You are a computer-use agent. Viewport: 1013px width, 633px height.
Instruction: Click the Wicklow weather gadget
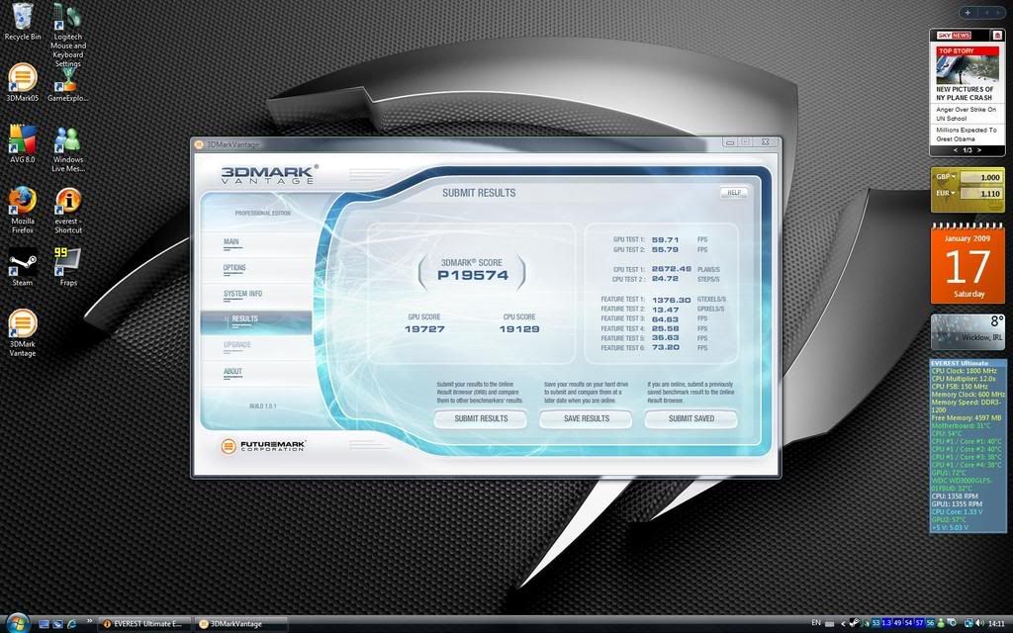pos(967,332)
